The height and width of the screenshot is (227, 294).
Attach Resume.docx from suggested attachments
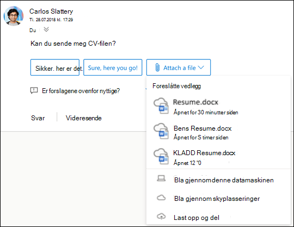click(218, 107)
